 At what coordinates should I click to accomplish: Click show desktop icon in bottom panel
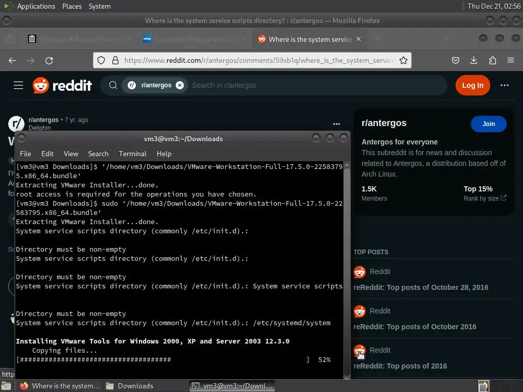(x=6, y=386)
